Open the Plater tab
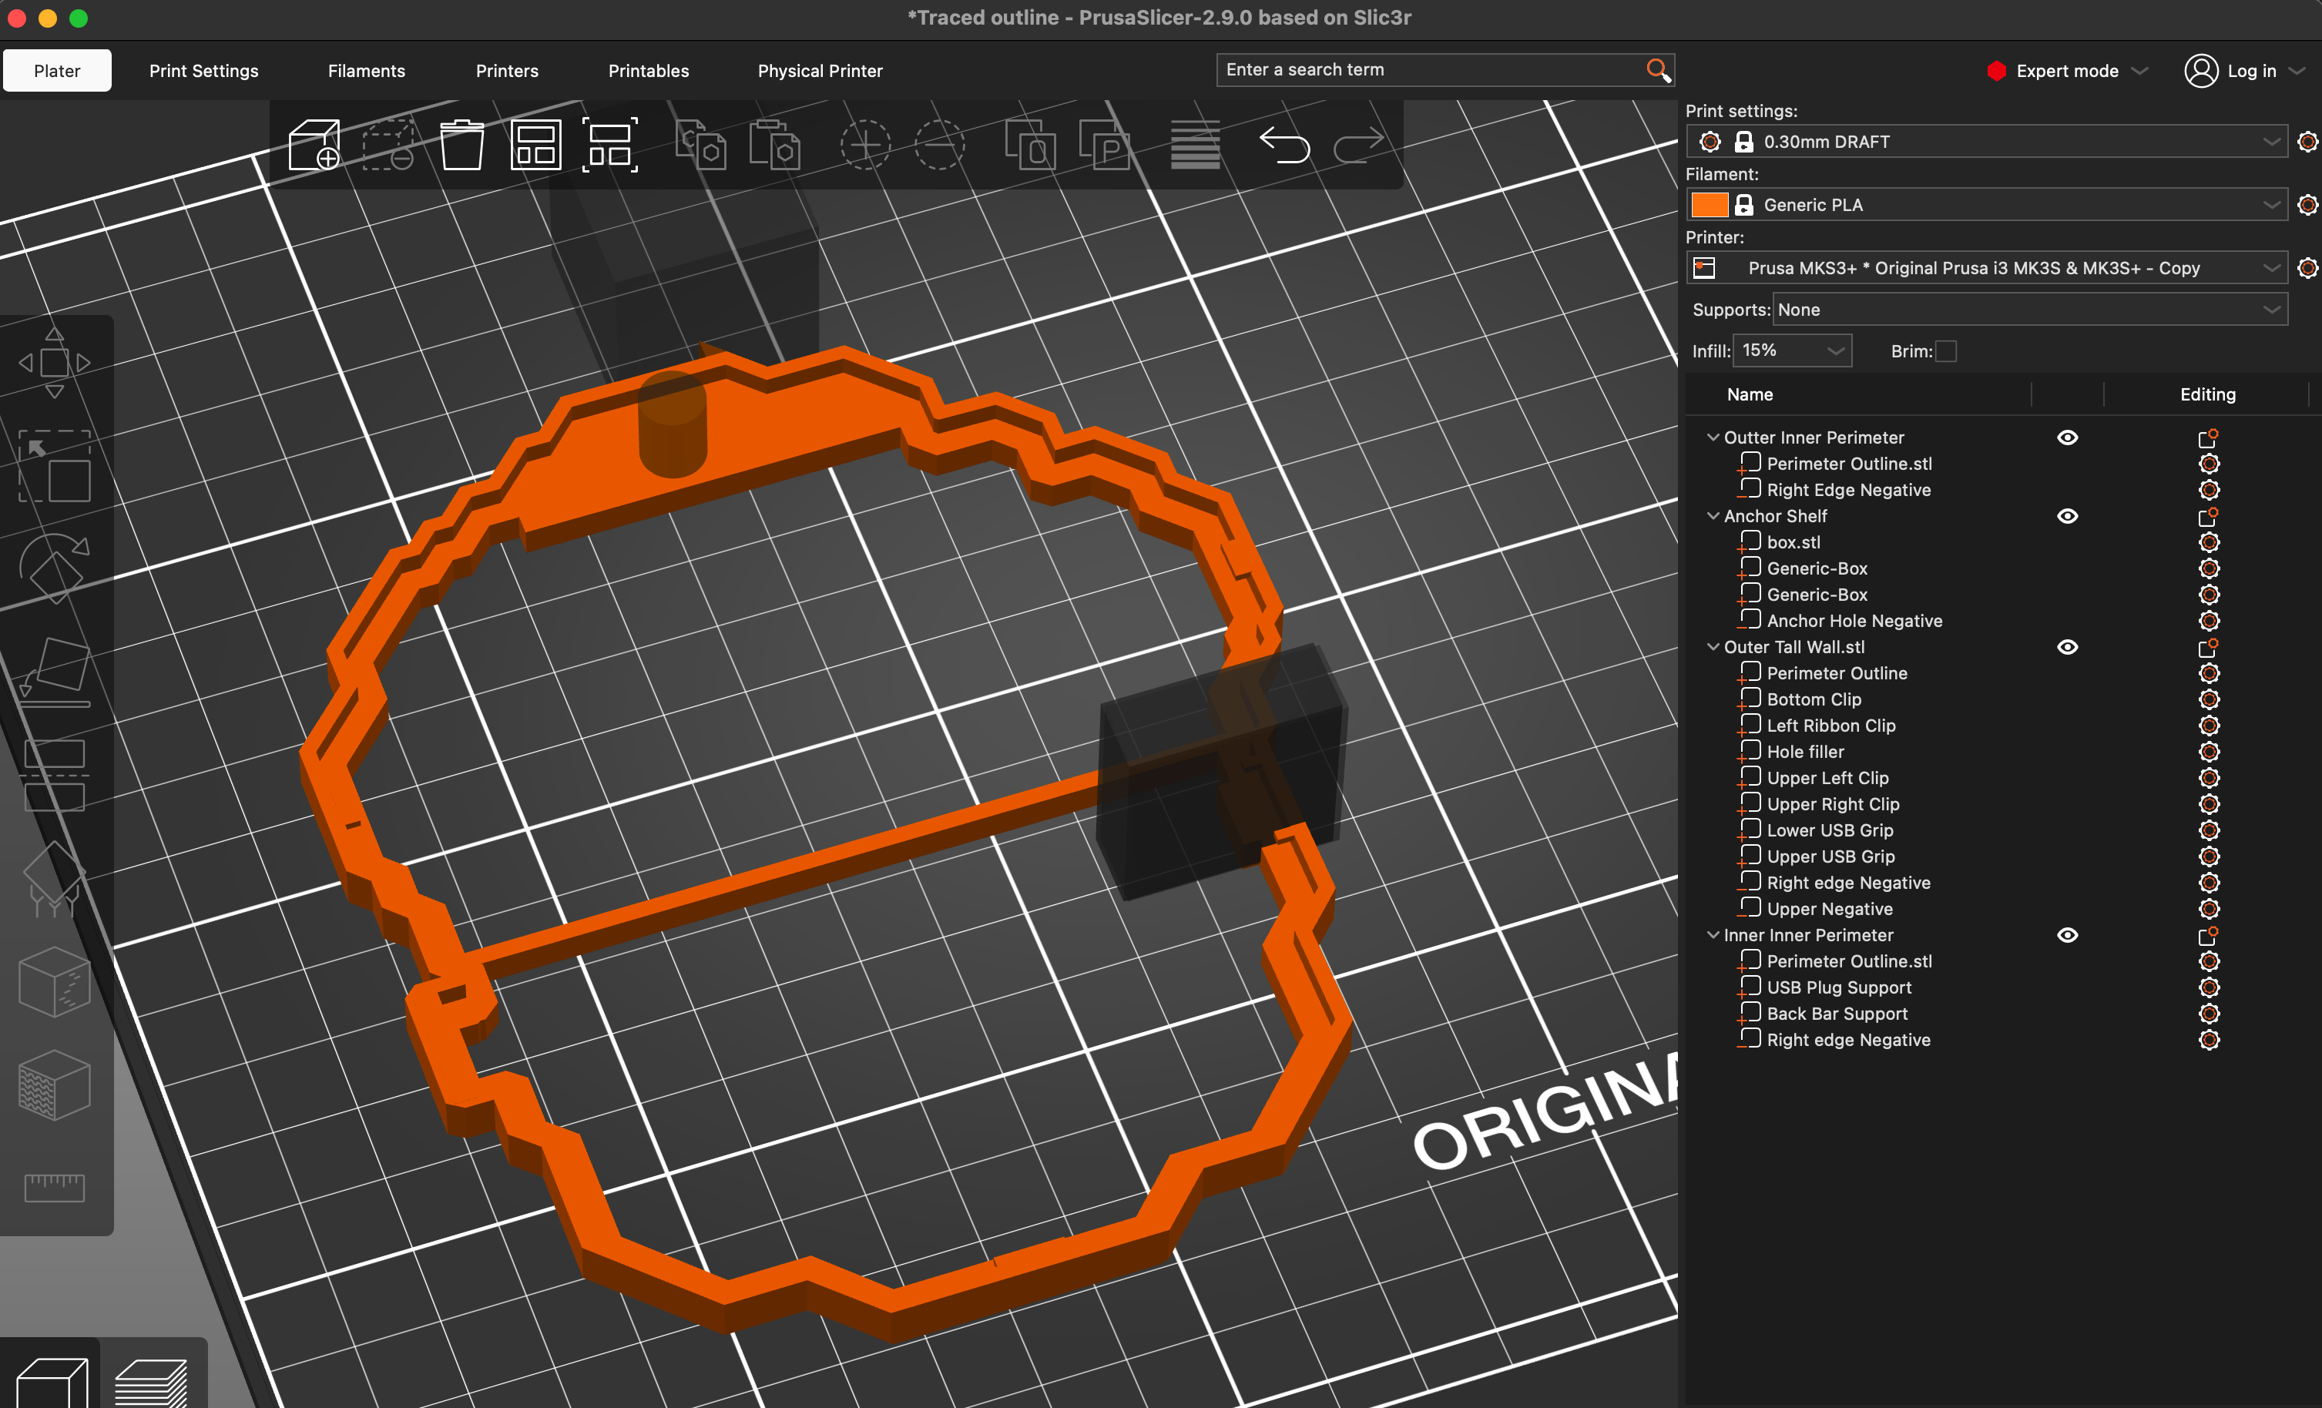 point(58,72)
